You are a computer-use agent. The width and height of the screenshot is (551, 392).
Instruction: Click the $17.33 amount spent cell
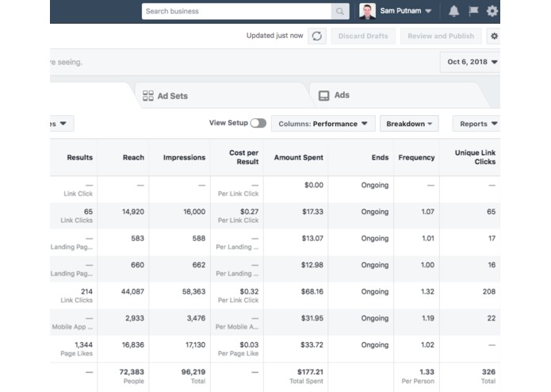[312, 212]
